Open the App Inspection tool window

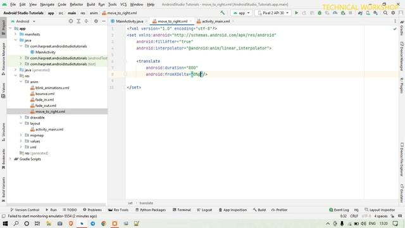click(x=232, y=210)
